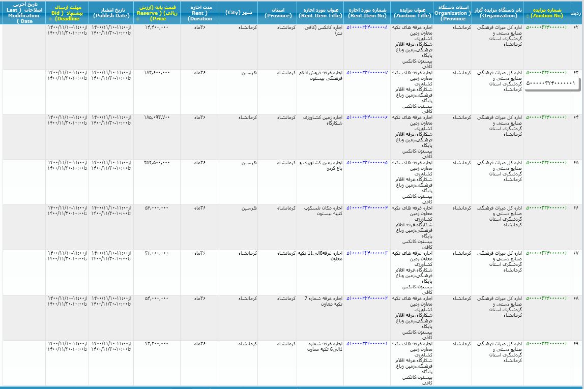
Task: Click the Last Modification Date column header
Action: click(x=22, y=13)
